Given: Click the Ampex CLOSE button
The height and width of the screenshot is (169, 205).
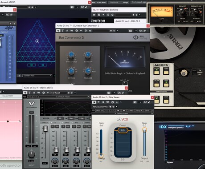Looking at the screenshot, I should (156, 71).
